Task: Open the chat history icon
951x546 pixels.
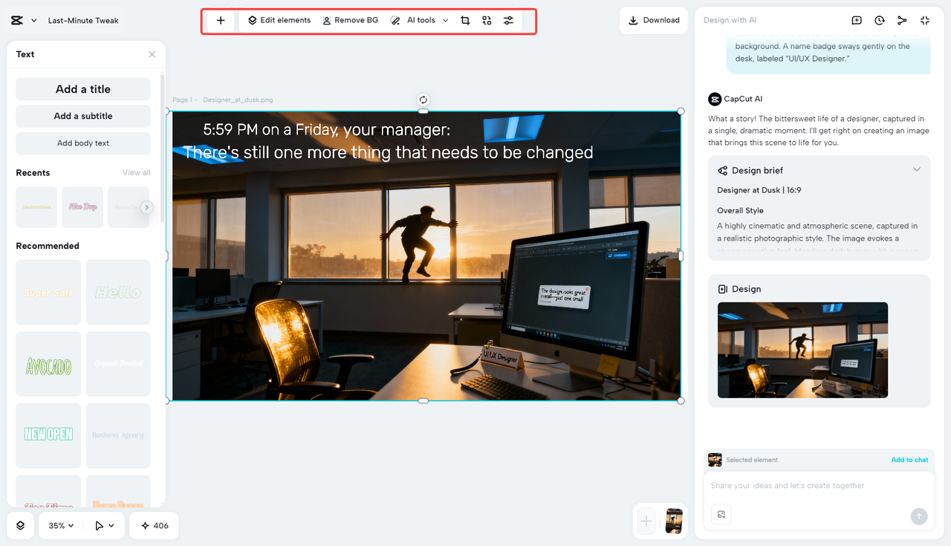Action: coord(879,20)
